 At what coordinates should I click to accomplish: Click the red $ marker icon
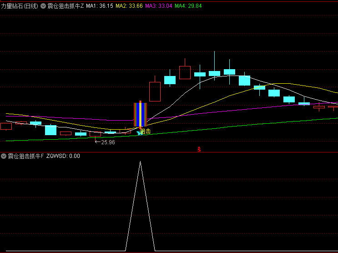(x=199, y=149)
